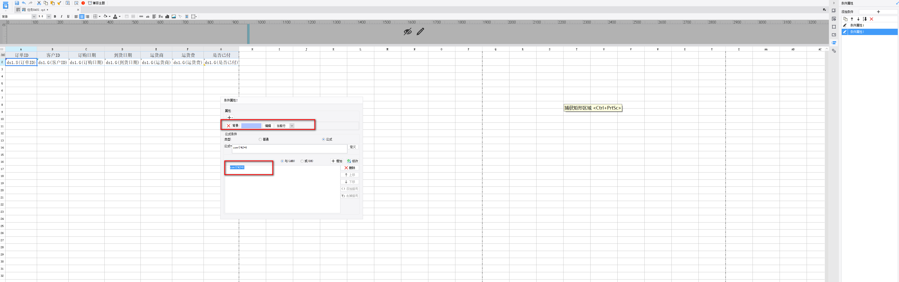Click the format painter brush icon

(59, 3)
